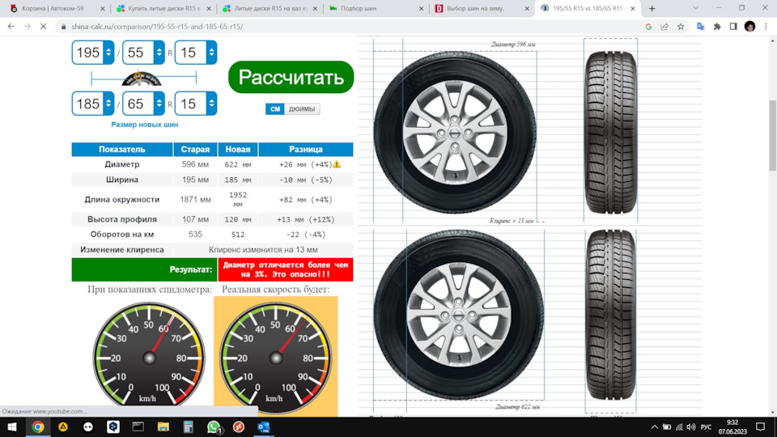Open the Google Translate extension icon
The width and height of the screenshot is (777, 437).
point(701,27)
